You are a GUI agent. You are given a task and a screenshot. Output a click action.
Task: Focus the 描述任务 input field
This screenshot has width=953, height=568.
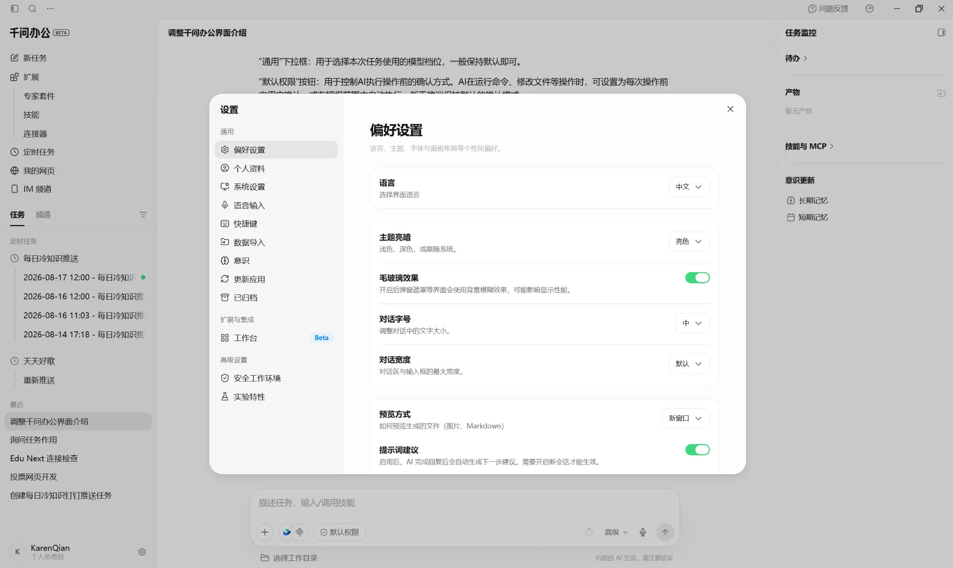click(x=465, y=503)
